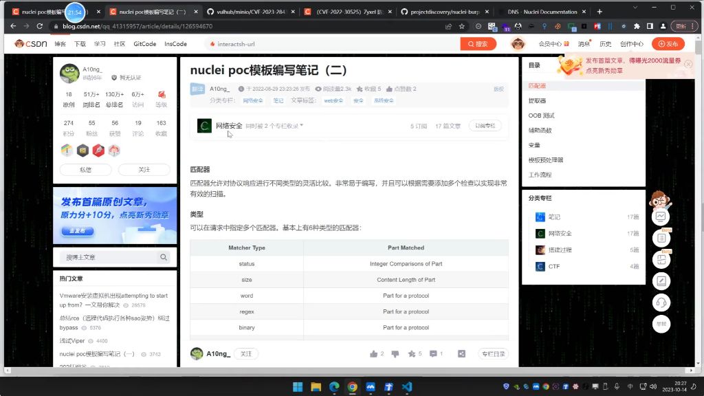Open Windows Start menu

tap(298, 386)
